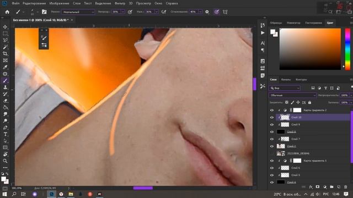Screen dimensions: 353x198
Task: Click the symmetry paint options icon
Action: click(225, 12)
